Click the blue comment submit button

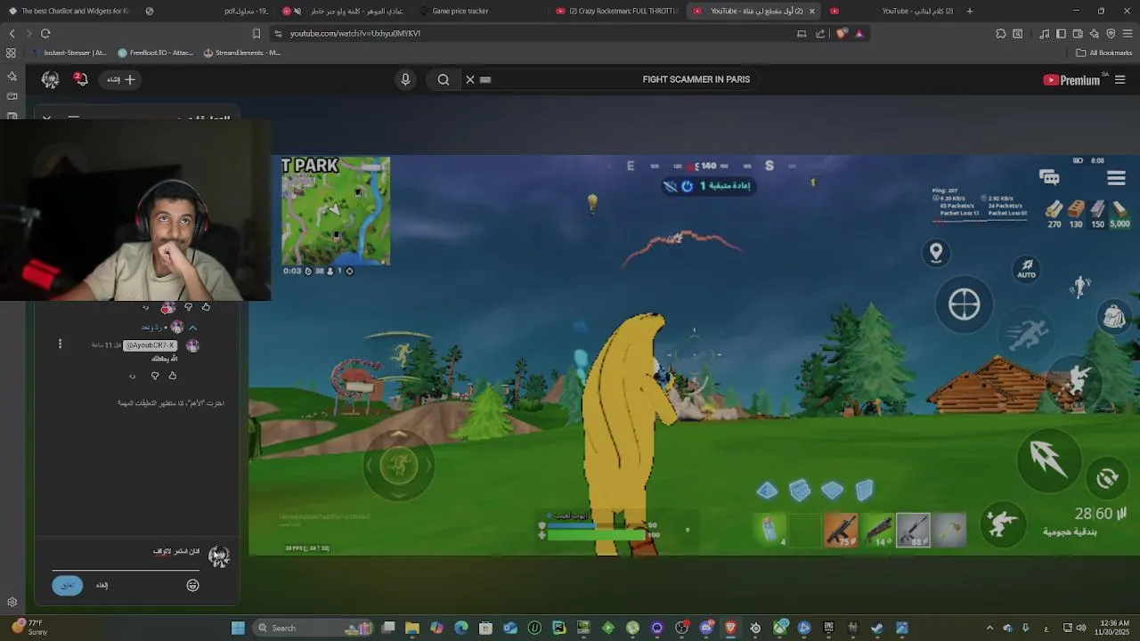click(x=67, y=585)
